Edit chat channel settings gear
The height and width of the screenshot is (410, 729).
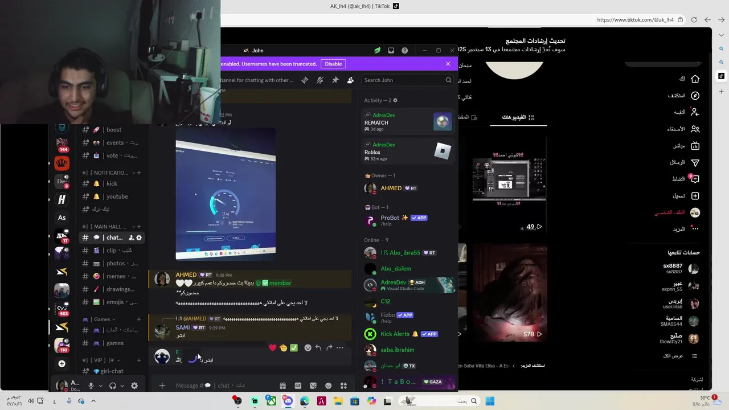point(139,237)
